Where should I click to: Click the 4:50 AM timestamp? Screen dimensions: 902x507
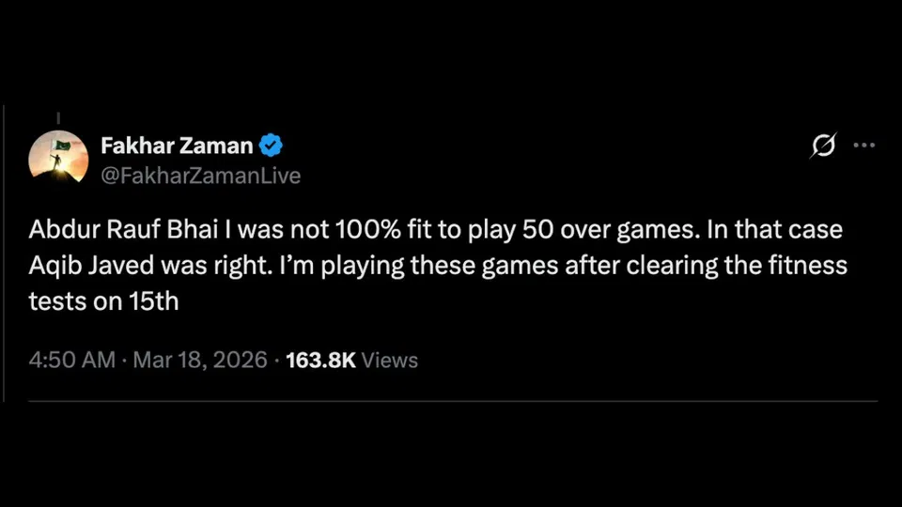(x=71, y=360)
